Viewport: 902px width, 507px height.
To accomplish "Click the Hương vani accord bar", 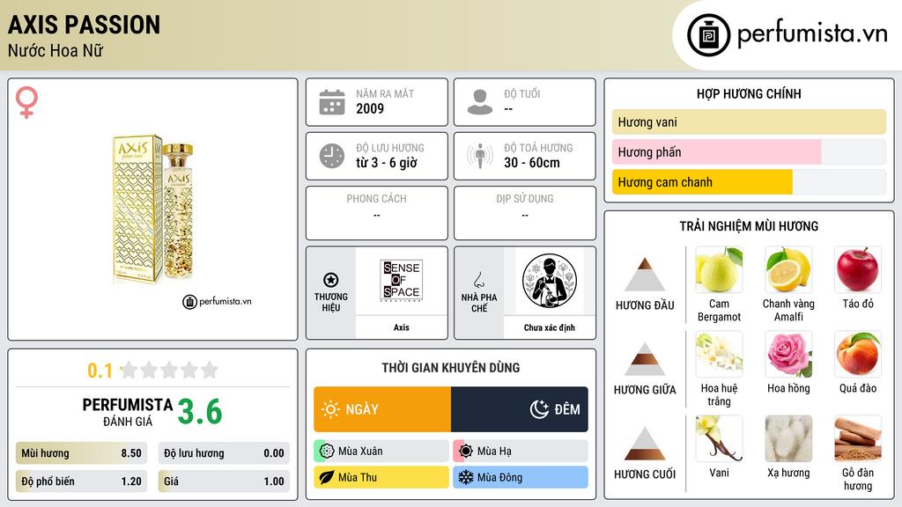I will (x=749, y=121).
